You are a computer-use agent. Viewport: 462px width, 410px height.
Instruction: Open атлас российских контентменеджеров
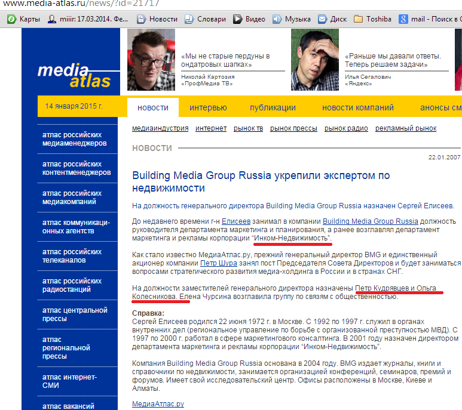pyautogui.click(x=77, y=168)
